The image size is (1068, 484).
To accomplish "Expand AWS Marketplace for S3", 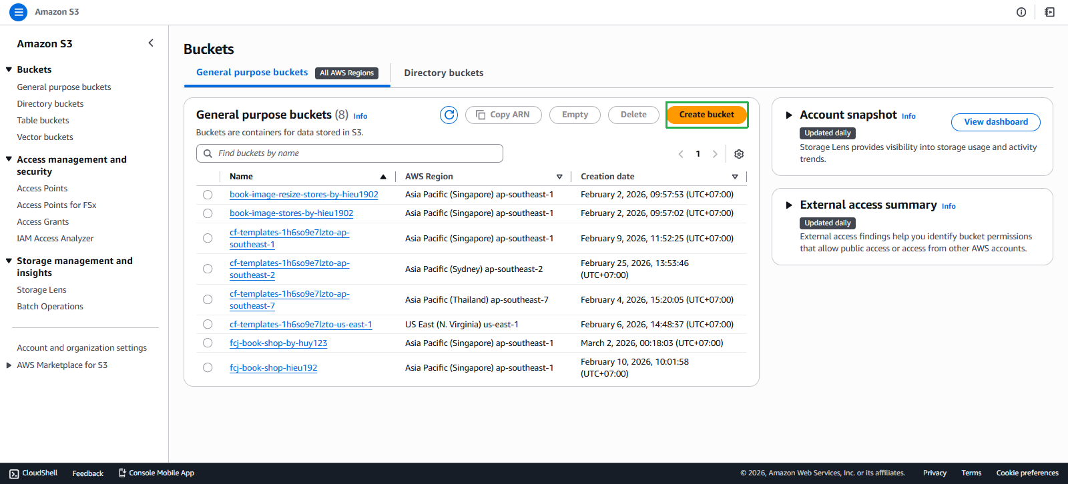I will click(9, 365).
